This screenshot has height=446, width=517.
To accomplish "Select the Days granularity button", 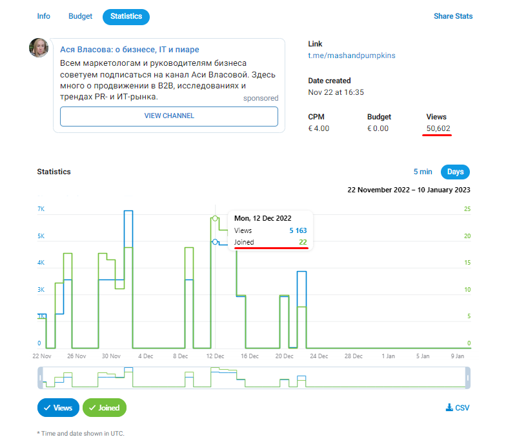I will click(x=455, y=172).
